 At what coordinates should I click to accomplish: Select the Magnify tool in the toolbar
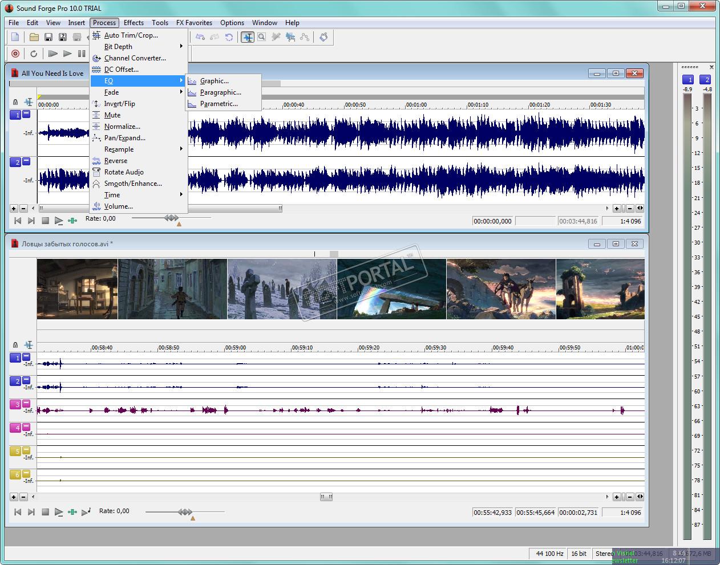(261, 37)
